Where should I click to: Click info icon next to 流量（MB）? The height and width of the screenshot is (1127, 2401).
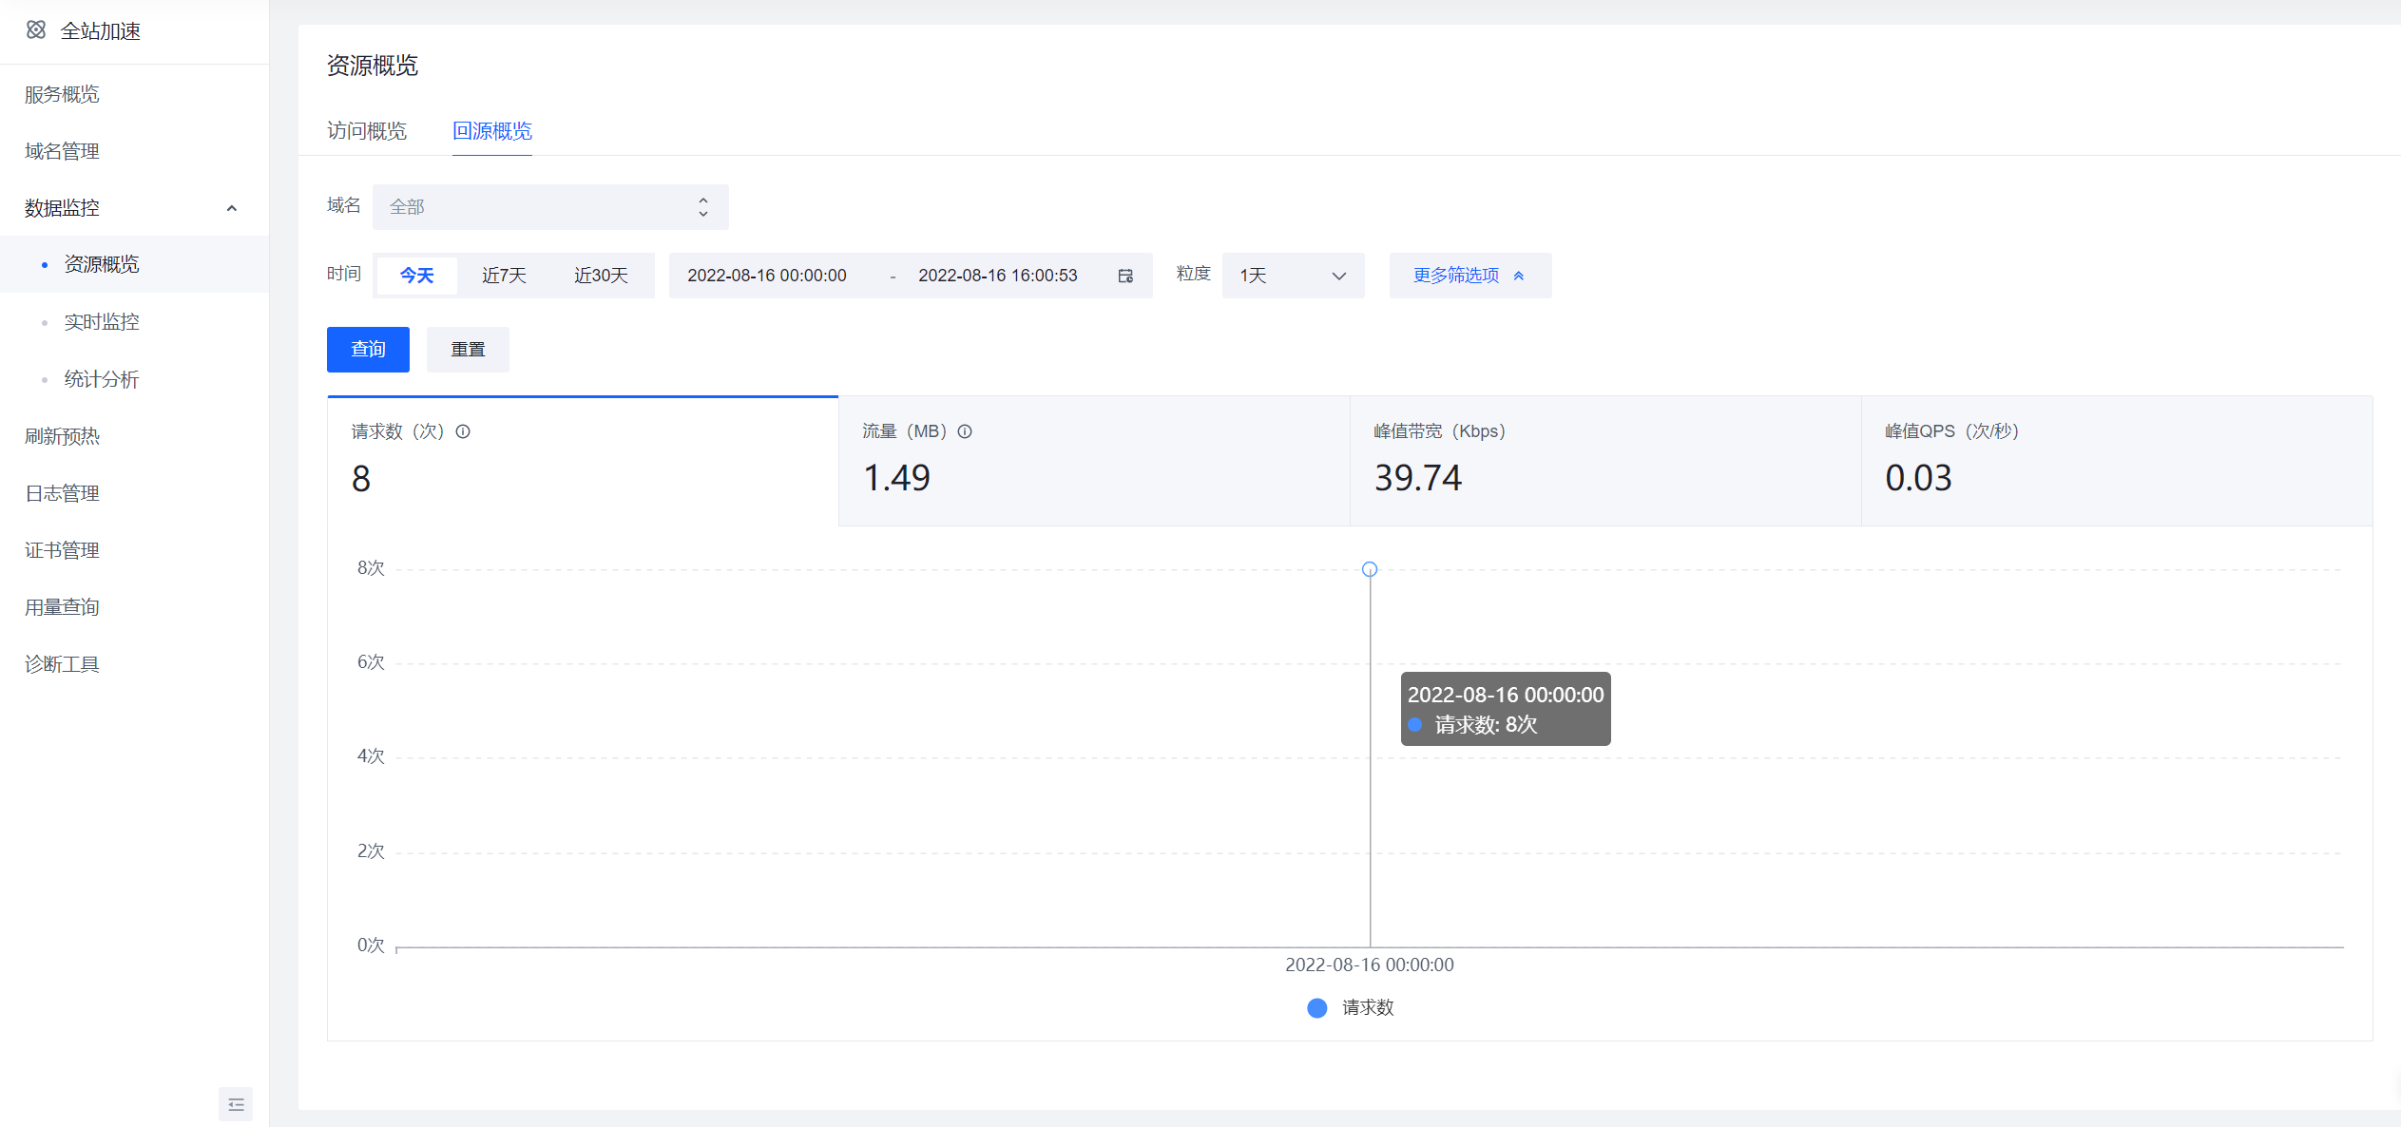click(965, 431)
